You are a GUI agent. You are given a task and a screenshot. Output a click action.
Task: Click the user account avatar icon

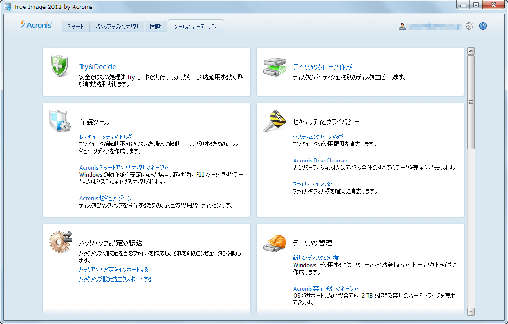pyautogui.click(x=402, y=26)
